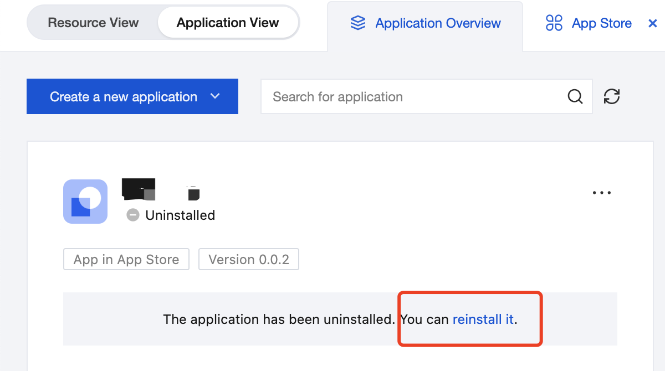Screen dimensions: 665x371
Task: Click the Uninstalled status text
Action: pos(180,215)
